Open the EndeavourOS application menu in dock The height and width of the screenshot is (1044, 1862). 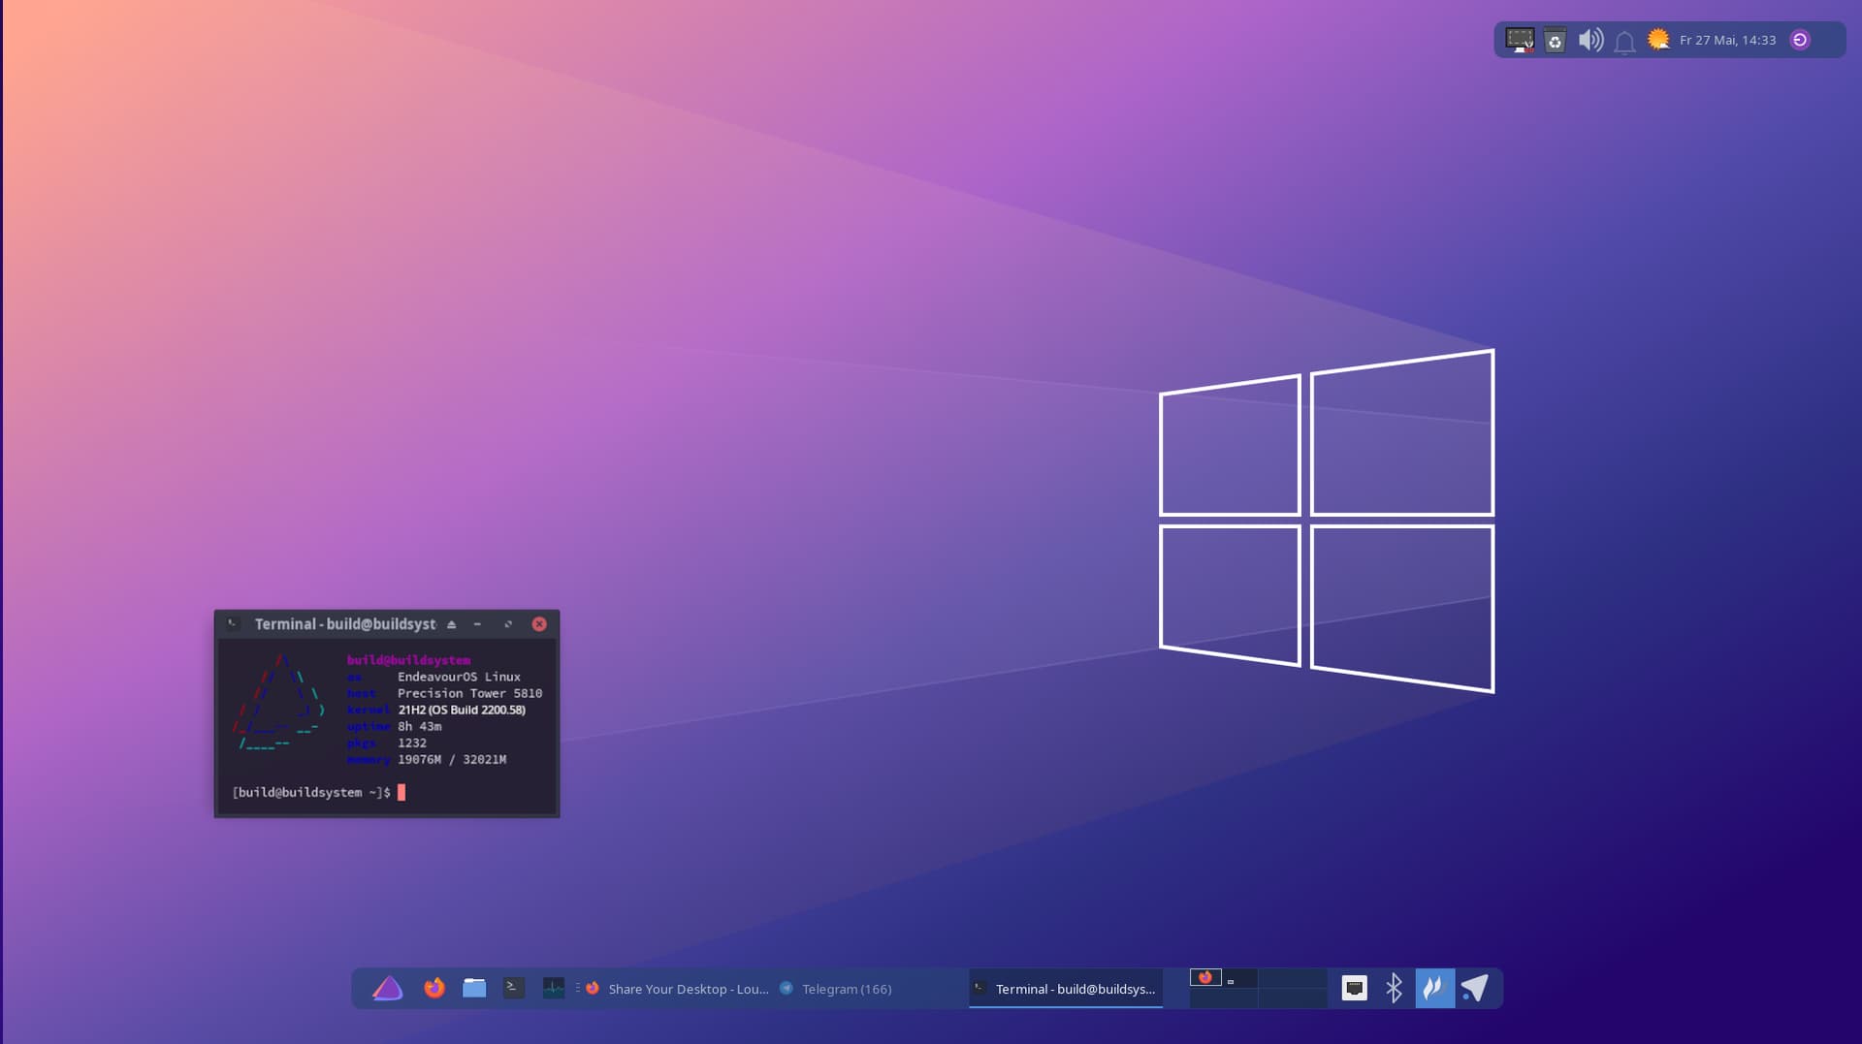(x=388, y=989)
